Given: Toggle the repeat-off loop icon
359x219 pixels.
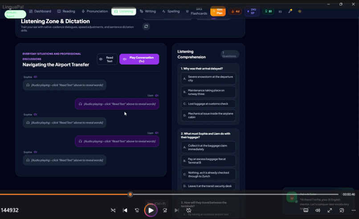Looking at the screenshot, I should [x=189, y=210].
